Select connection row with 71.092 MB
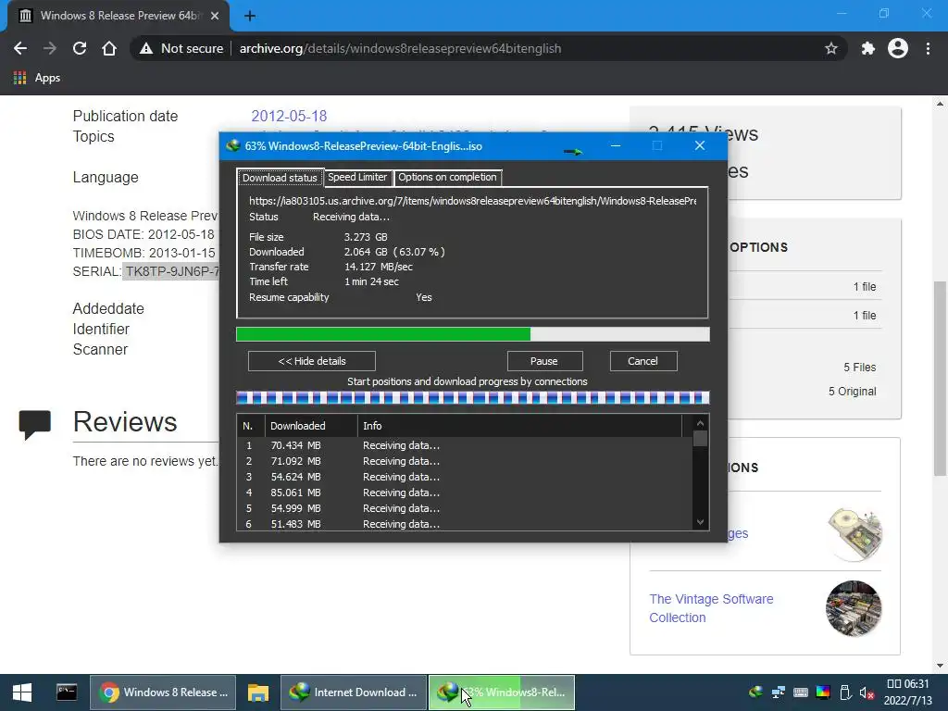The height and width of the screenshot is (711, 948). [x=465, y=461]
